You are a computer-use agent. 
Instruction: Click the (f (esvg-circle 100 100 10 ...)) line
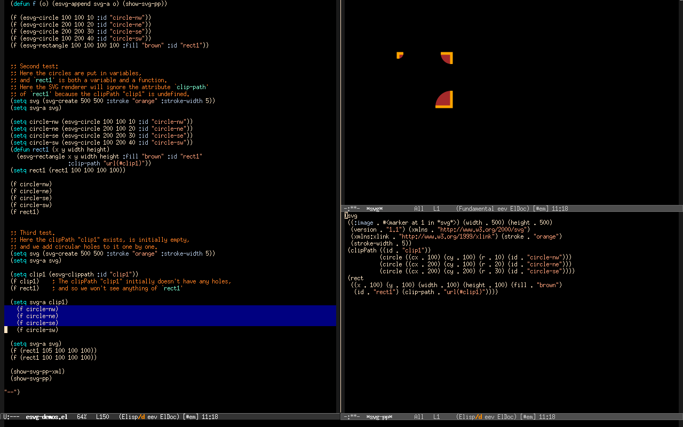coord(81,18)
